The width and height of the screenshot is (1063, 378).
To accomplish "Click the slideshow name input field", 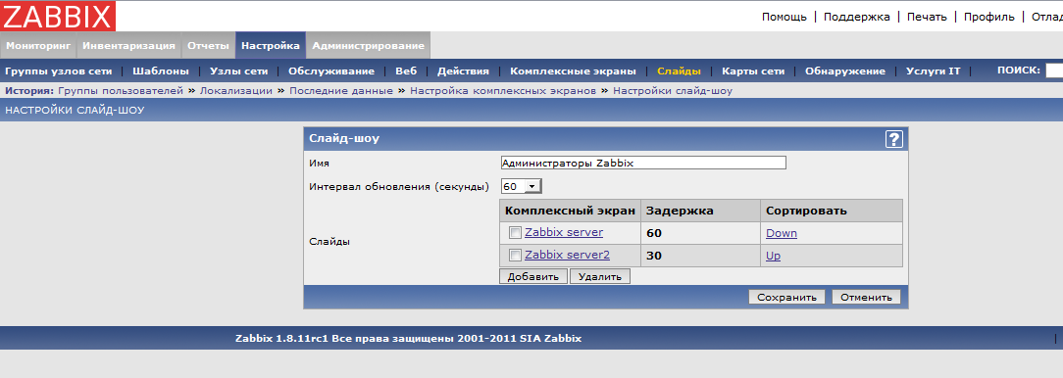I will [642, 163].
